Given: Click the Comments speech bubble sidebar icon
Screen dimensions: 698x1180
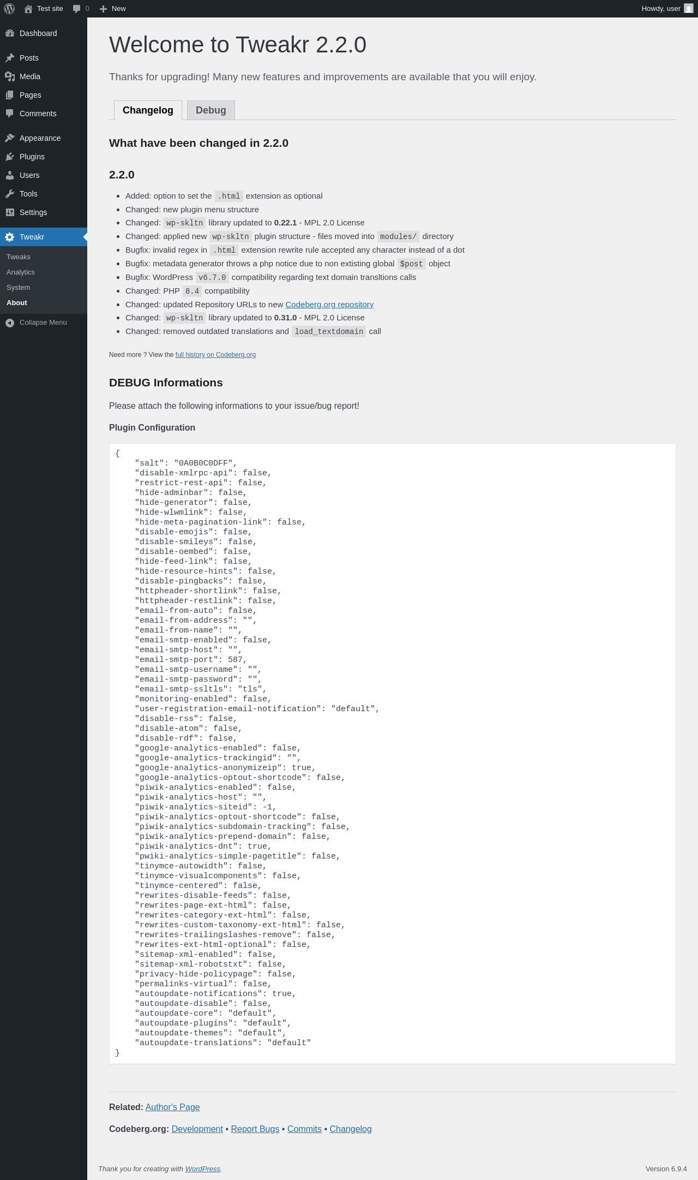Looking at the screenshot, I should [x=10, y=114].
